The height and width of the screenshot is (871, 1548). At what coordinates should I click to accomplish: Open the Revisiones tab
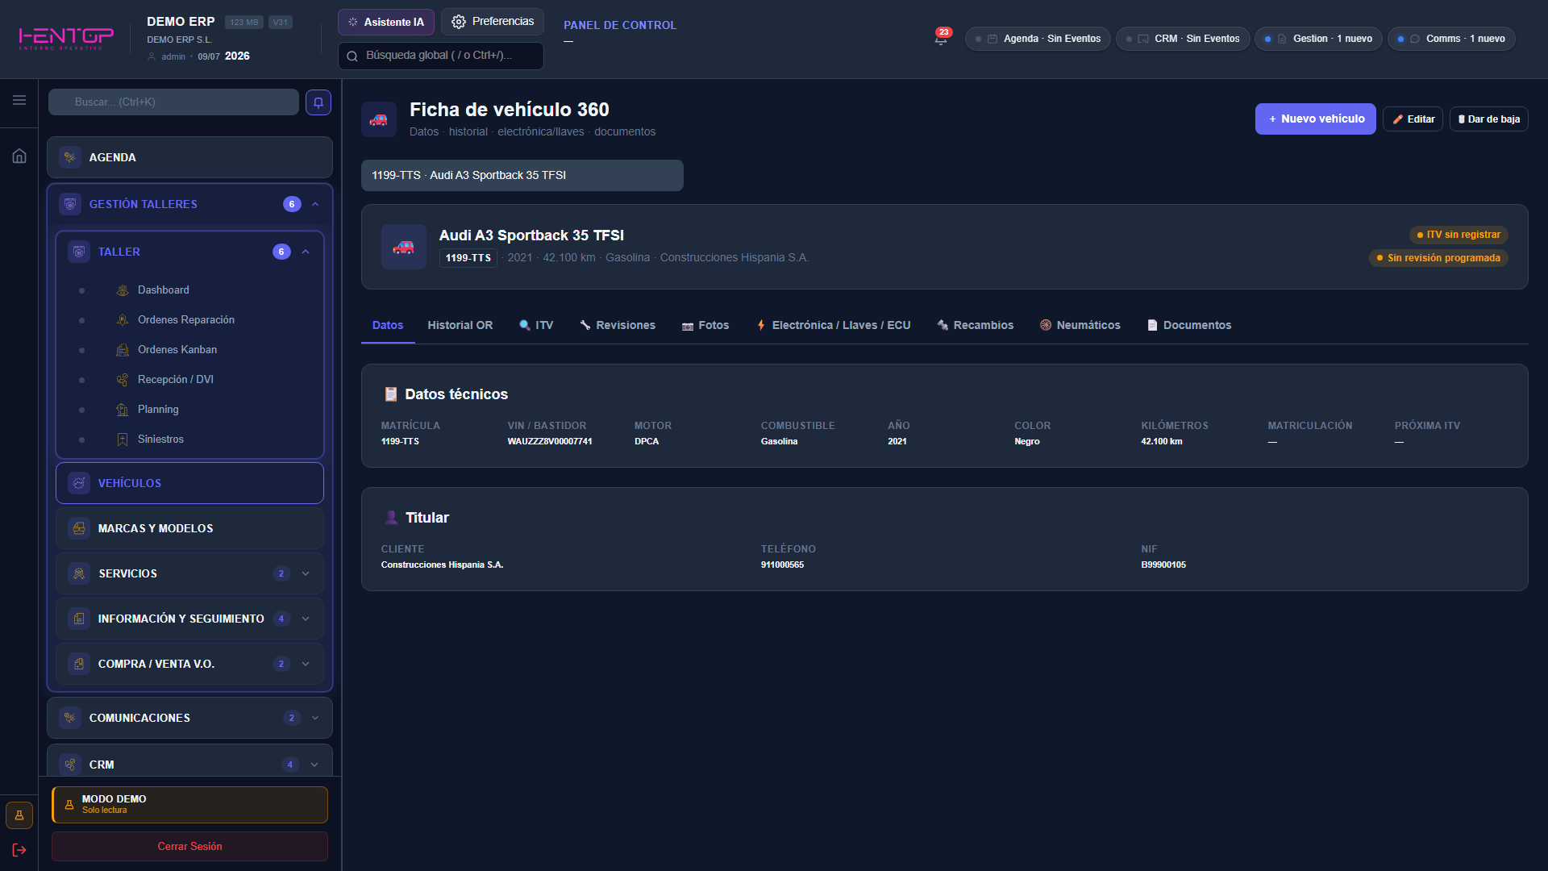pos(618,326)
